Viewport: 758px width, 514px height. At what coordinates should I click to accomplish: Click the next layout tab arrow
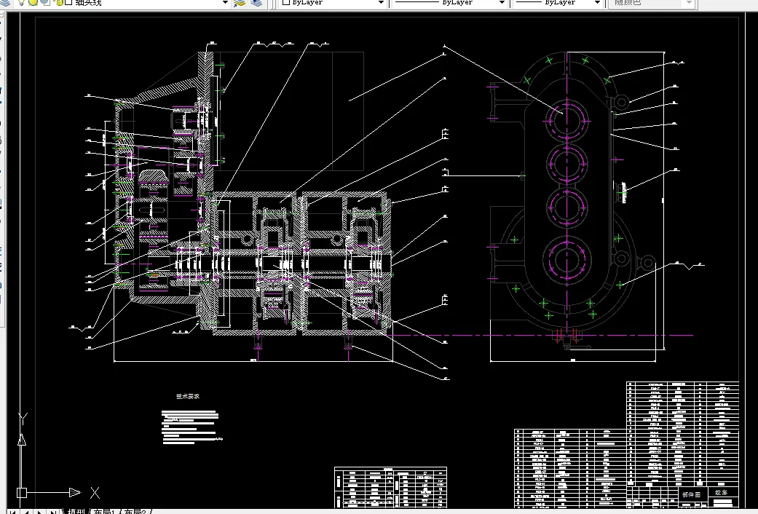[x=39, y=512]
